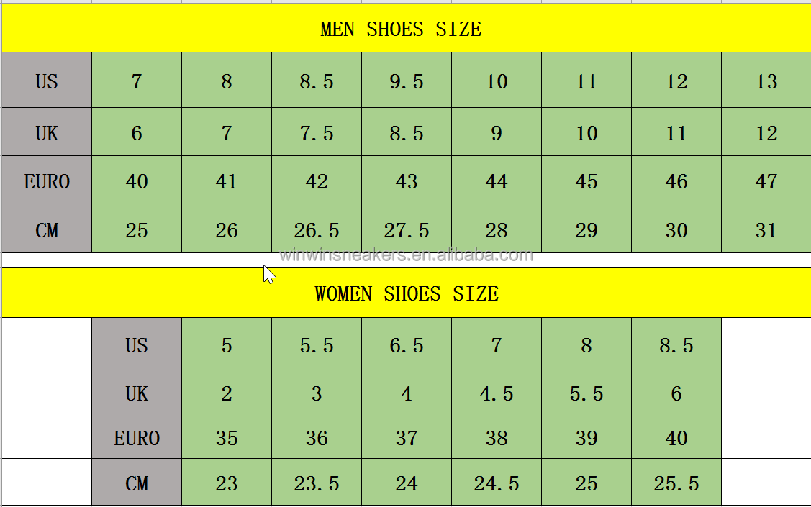Click the women's EURO 35 cell

click(227, 437)
